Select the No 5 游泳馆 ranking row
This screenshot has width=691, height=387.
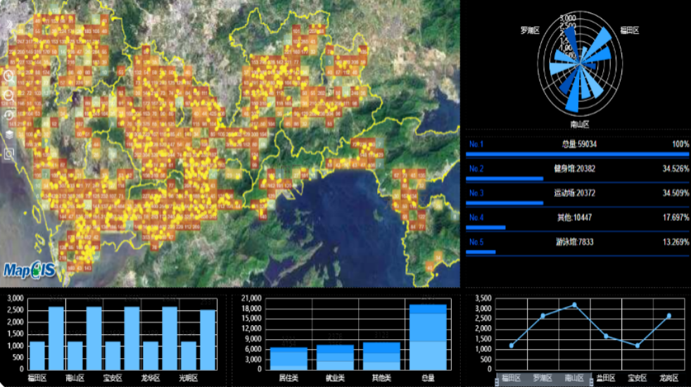tap(577, 246)
